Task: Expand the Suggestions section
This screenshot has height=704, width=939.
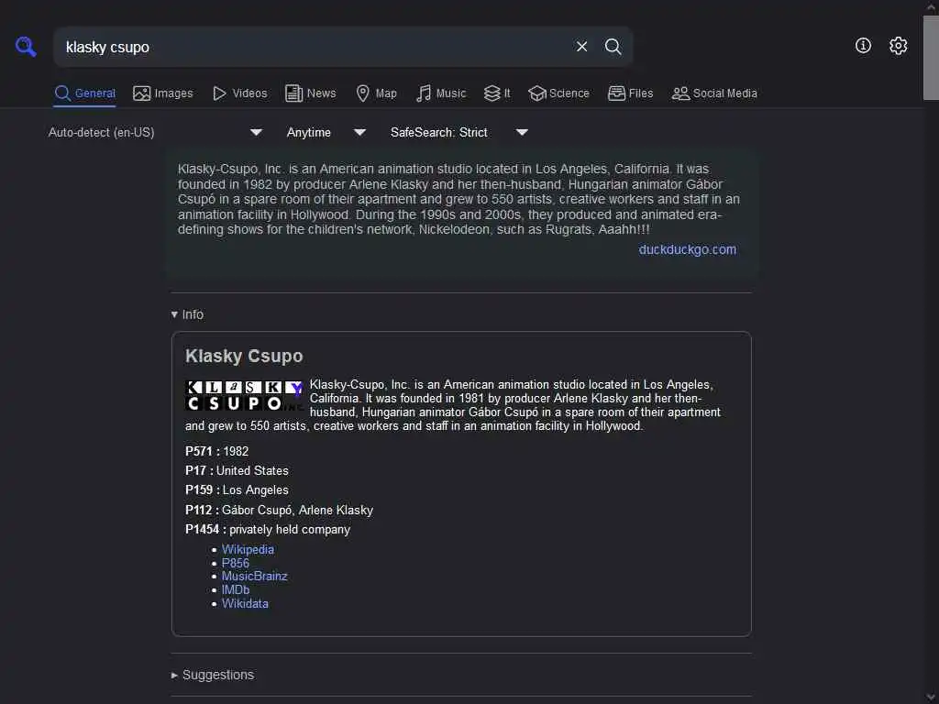Action: (x=213, y=675)
